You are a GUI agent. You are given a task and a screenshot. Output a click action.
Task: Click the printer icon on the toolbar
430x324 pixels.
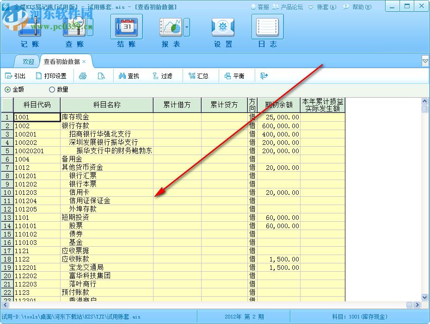click(x=83, y=75)
